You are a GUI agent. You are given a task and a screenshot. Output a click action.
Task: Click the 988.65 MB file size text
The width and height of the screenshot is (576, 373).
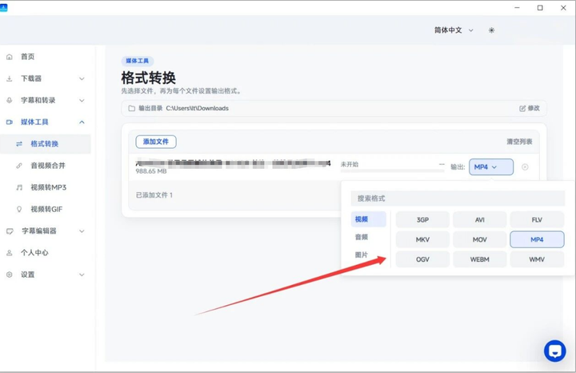tap(151, 171)
